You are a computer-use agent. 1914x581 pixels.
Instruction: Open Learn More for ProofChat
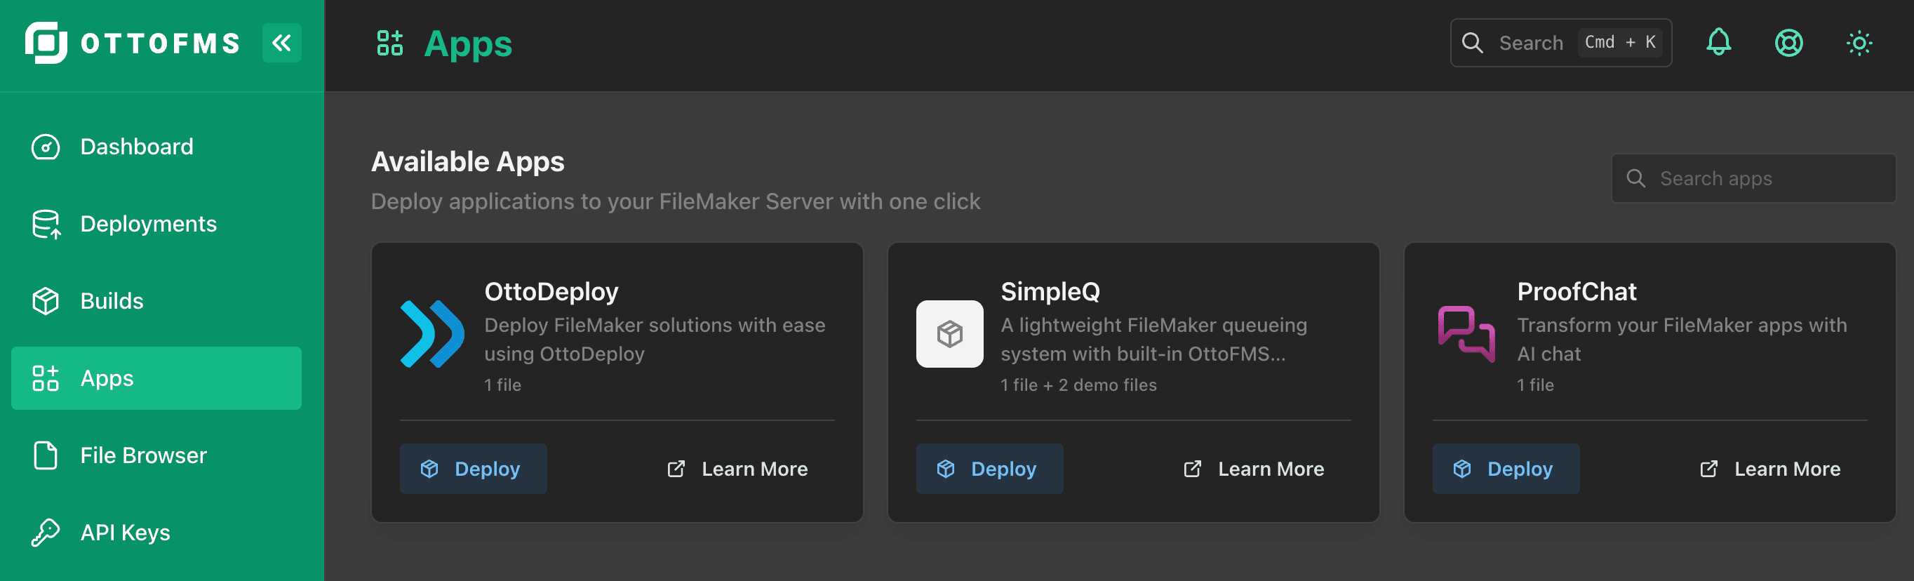click(1770, 469)
